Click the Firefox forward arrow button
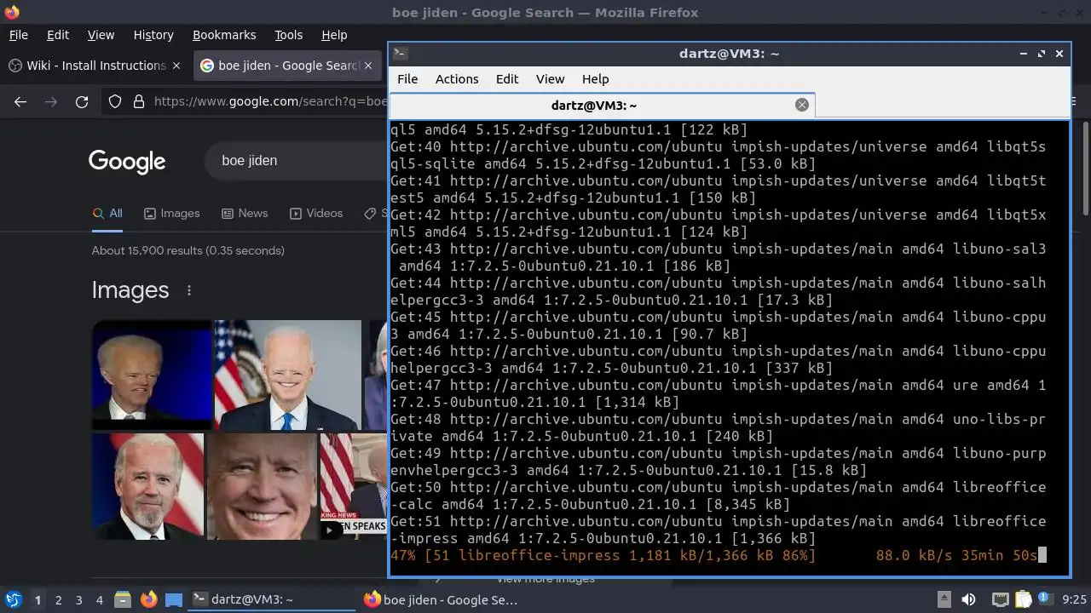The image size is (1091, 613). click(x=51, y=101)
